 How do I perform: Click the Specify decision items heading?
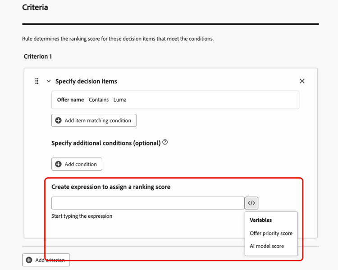tap(86, 81)
